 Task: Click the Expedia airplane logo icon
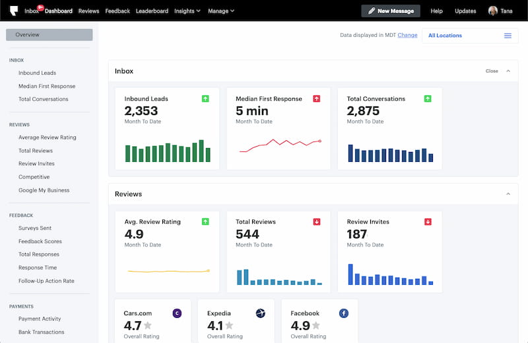coord(260,313)
